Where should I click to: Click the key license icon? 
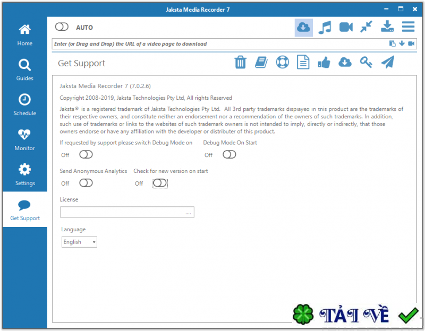366,62
